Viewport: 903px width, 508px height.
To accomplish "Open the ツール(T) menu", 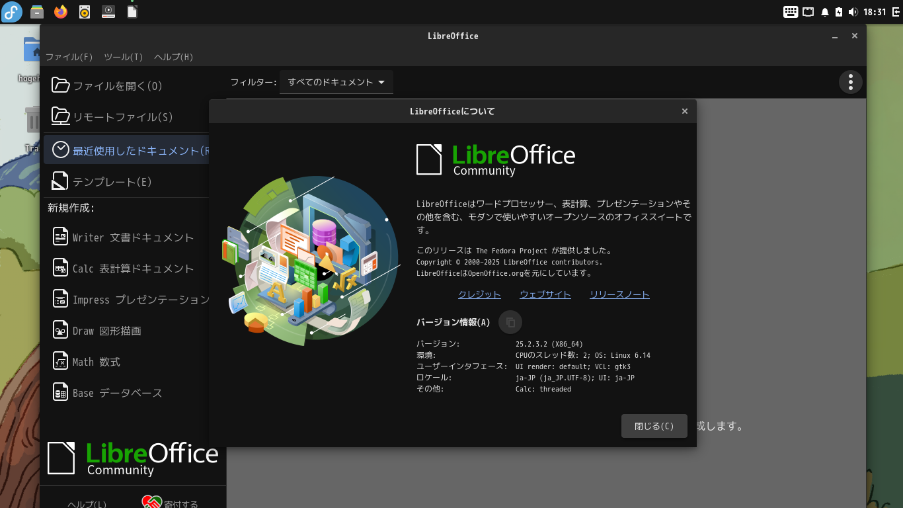I will [x=123, y=57].
